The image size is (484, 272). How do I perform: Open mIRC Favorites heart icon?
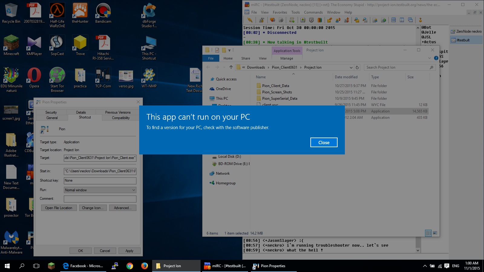pos(273,20)
